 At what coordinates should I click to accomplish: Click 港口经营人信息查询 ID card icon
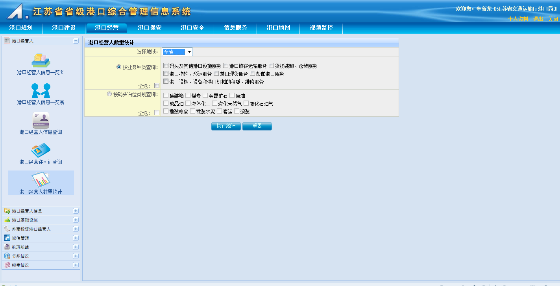[41, 120]
